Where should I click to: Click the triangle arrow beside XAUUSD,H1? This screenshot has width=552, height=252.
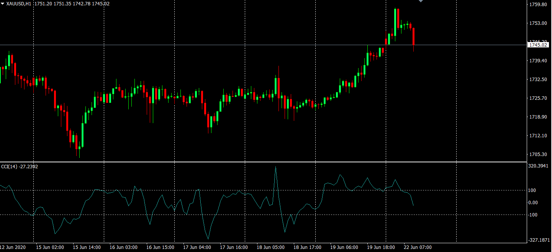tap(3, 3)
